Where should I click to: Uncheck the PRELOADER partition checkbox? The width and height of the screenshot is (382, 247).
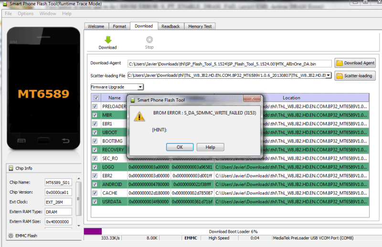pos(95,106)
